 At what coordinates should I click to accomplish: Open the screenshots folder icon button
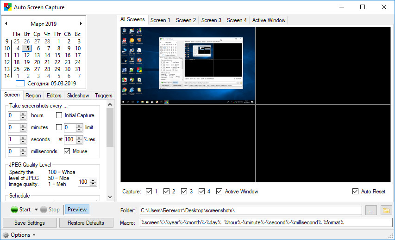[386, 210]
